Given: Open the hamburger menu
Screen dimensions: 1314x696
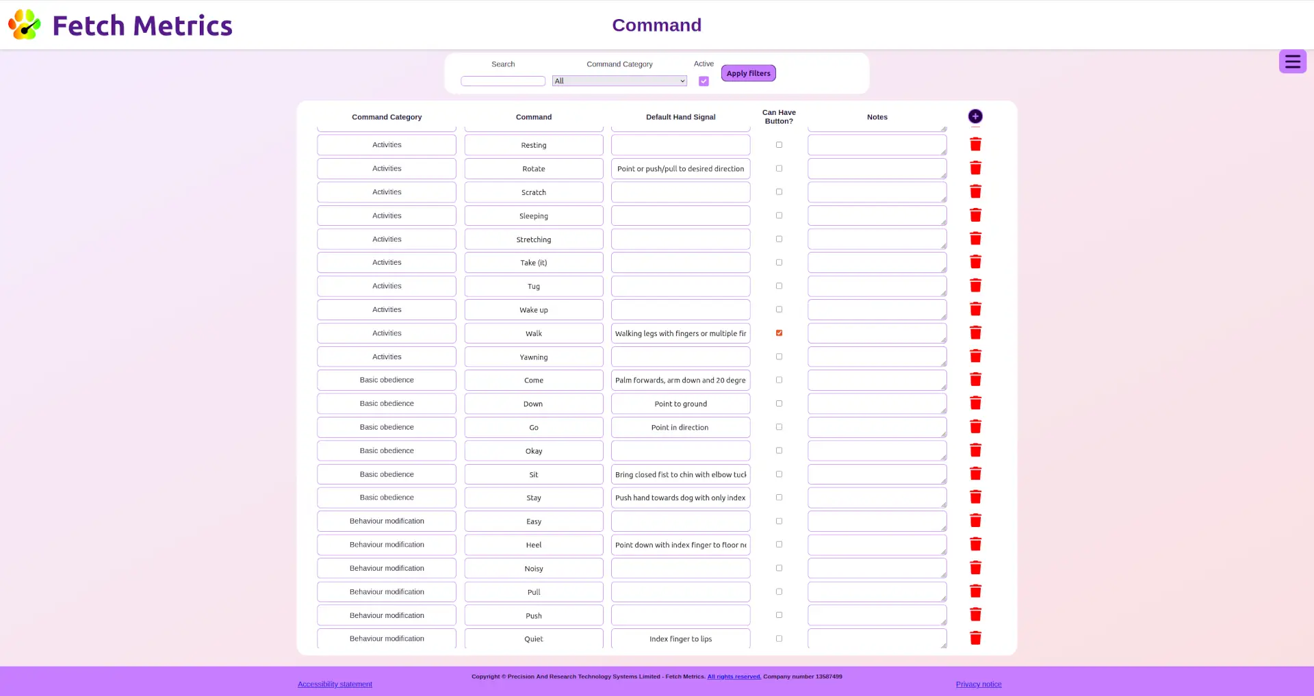Looking at the screenshot, I should coord(1292,62).
